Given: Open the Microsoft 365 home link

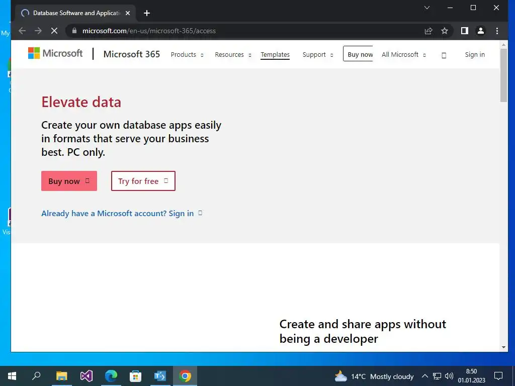Looking at the screenshot, I should pos(131,54).
